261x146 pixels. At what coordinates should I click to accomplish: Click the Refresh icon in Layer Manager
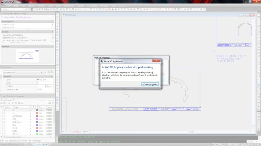click(50, 103)
